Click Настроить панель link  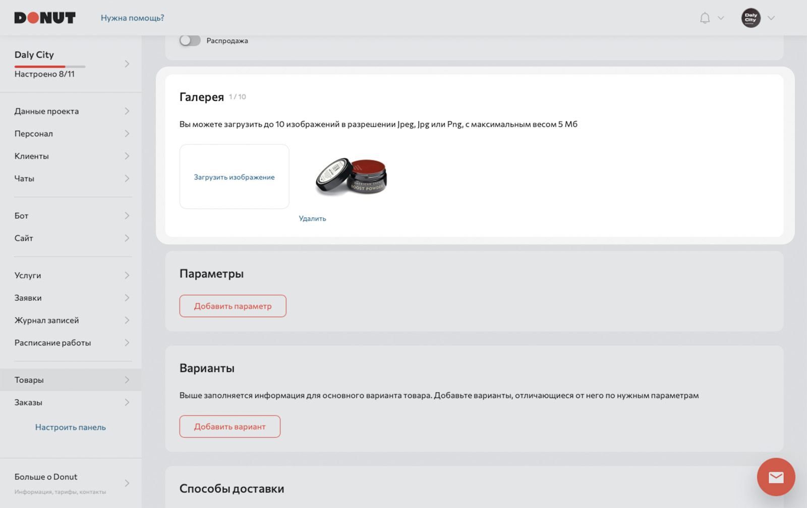71,427
